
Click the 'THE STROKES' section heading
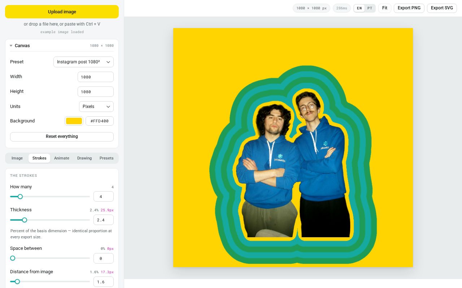click(23, 176)
